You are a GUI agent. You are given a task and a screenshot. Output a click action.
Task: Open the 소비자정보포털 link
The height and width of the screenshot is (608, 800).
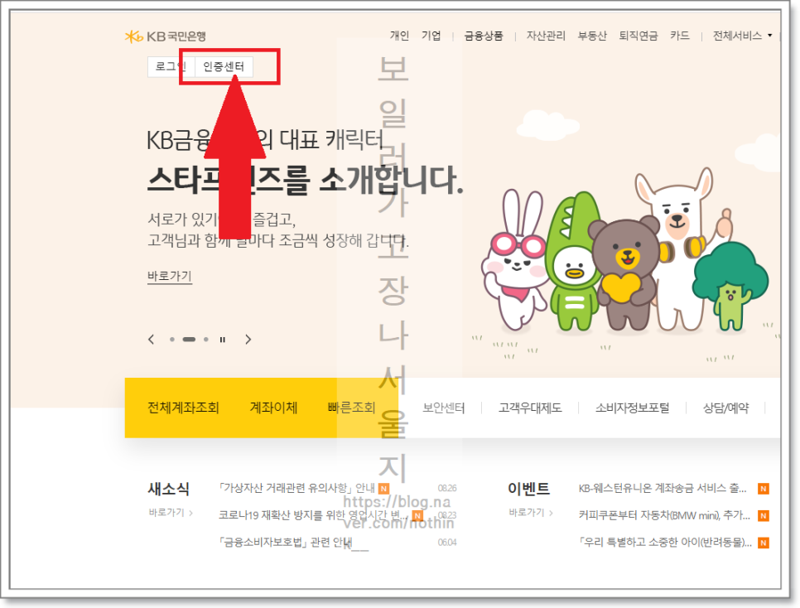[x=632, y=408]
